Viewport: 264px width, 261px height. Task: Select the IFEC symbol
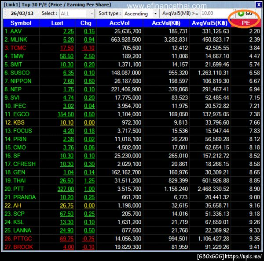pos(15,106)
